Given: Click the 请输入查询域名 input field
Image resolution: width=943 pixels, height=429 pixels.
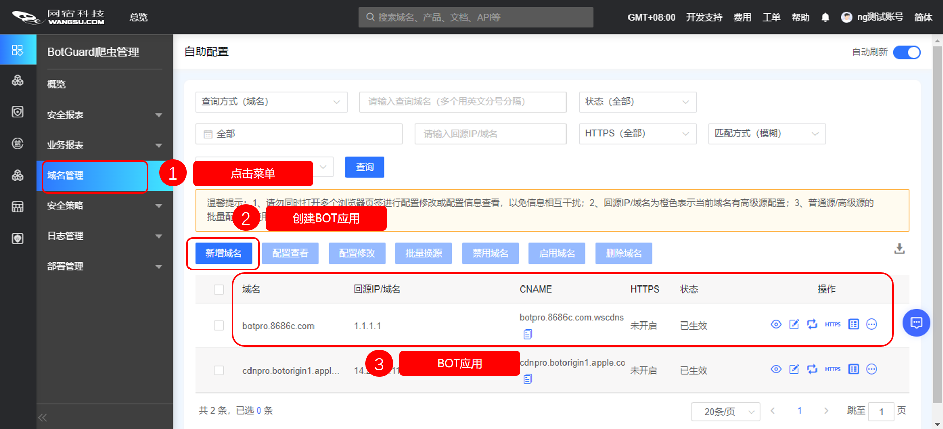Looking at the screenshot, I should (463, 102).
